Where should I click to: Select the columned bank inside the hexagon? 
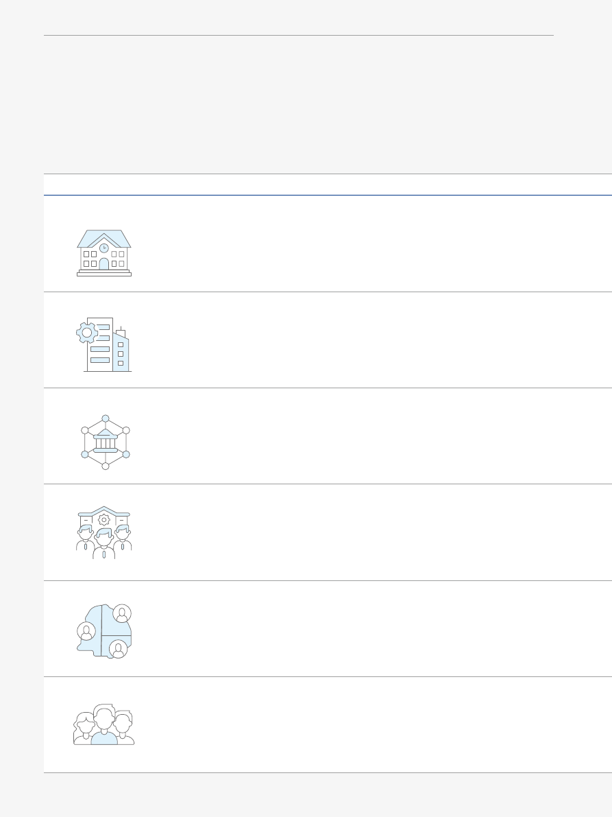(105, 442)
